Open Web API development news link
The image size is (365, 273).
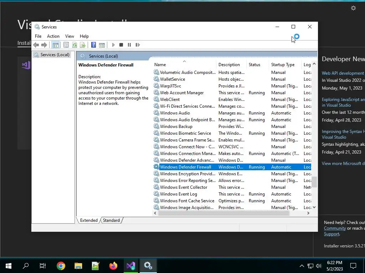[x=343, y=73]
